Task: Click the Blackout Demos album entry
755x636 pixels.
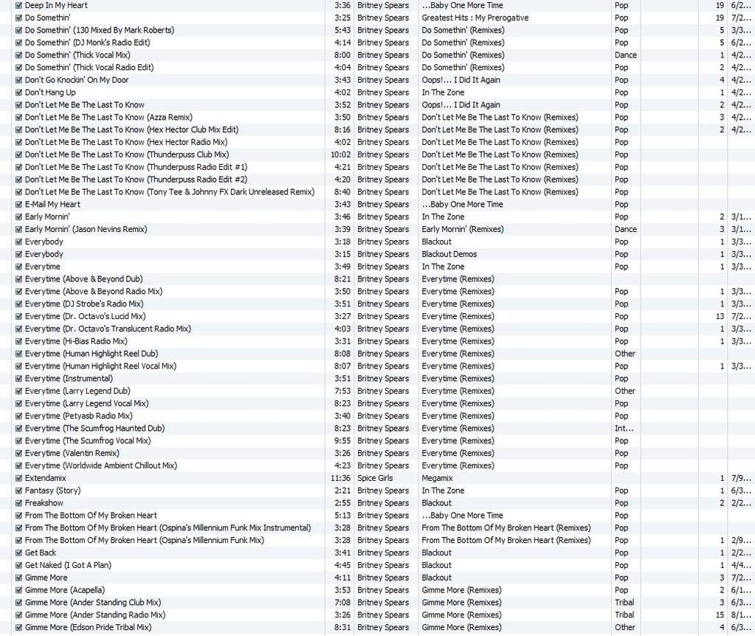Action: point(449,254)
